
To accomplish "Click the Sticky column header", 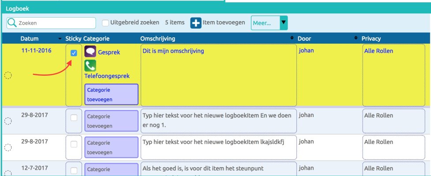I will point(73,39).
